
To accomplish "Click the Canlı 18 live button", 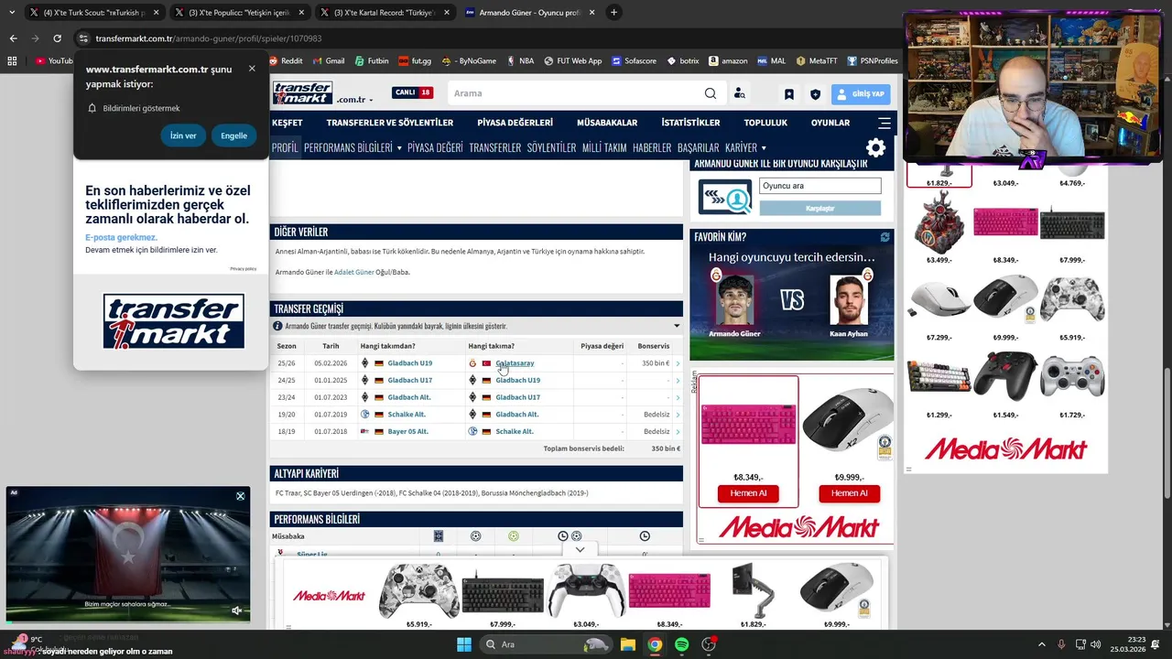I will coord(413,92).
